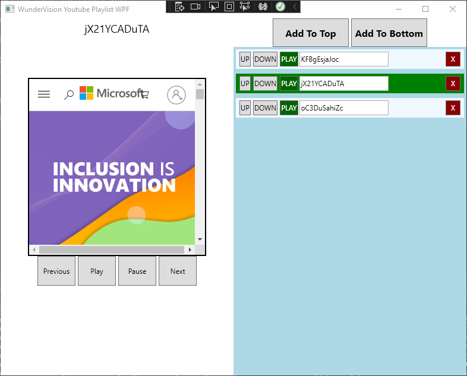
Task: Remove oC3DuSahiZc entry with red X
Action: coord(453,108)
